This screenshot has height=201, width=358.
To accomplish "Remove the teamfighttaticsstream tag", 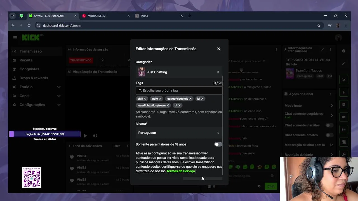I will [x=168, y=106].
